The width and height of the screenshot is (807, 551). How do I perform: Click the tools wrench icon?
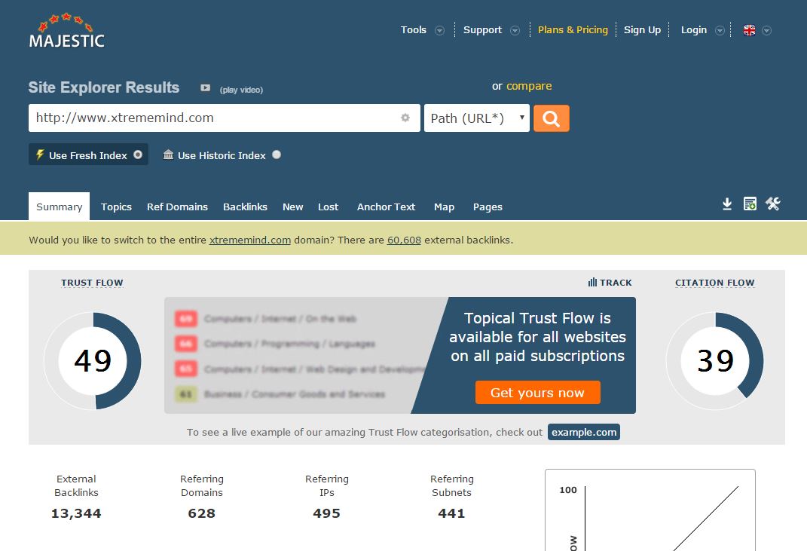[772, 204]
